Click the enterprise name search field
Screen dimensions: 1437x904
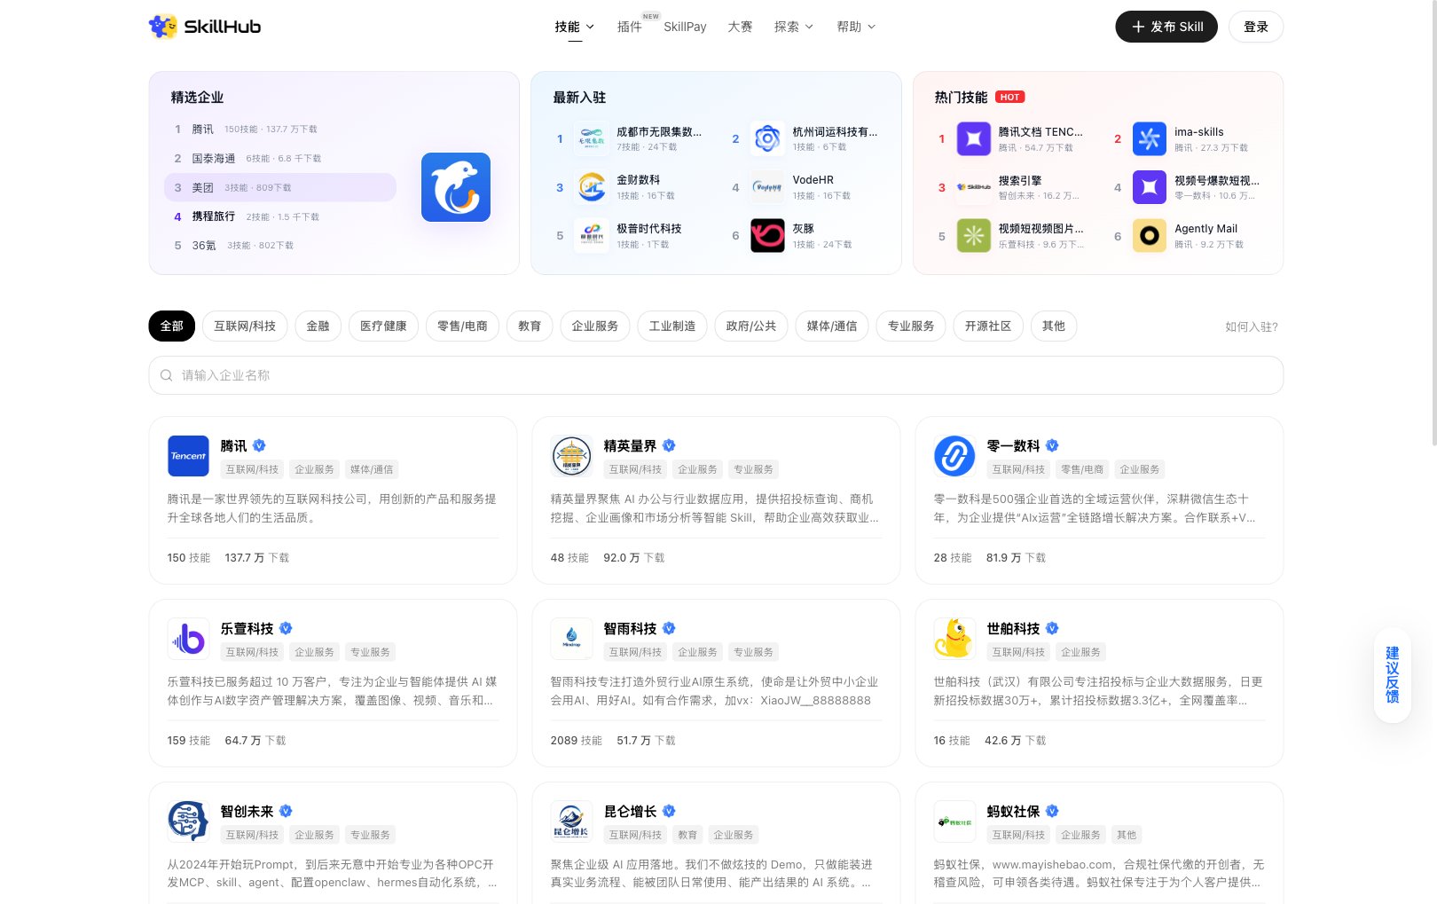[716, 375]
